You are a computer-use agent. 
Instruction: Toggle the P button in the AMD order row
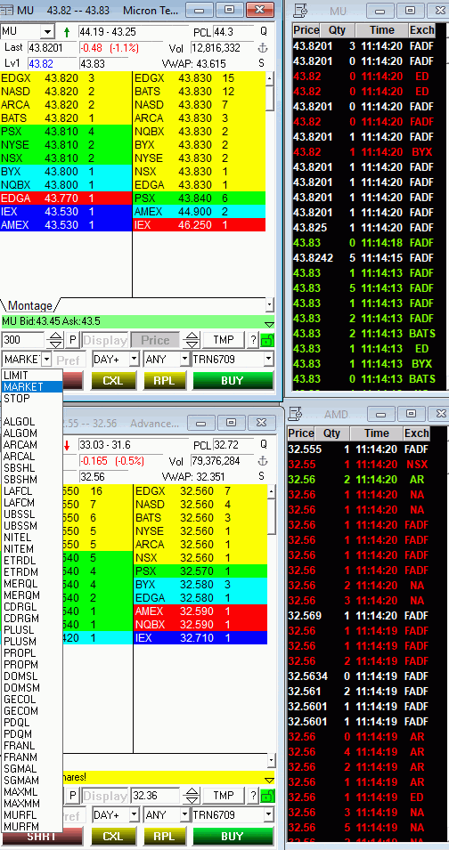73,796
